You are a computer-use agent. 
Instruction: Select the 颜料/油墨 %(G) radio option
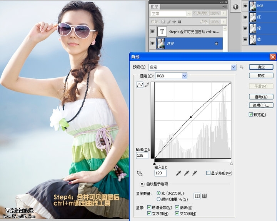tap(159, 199)
